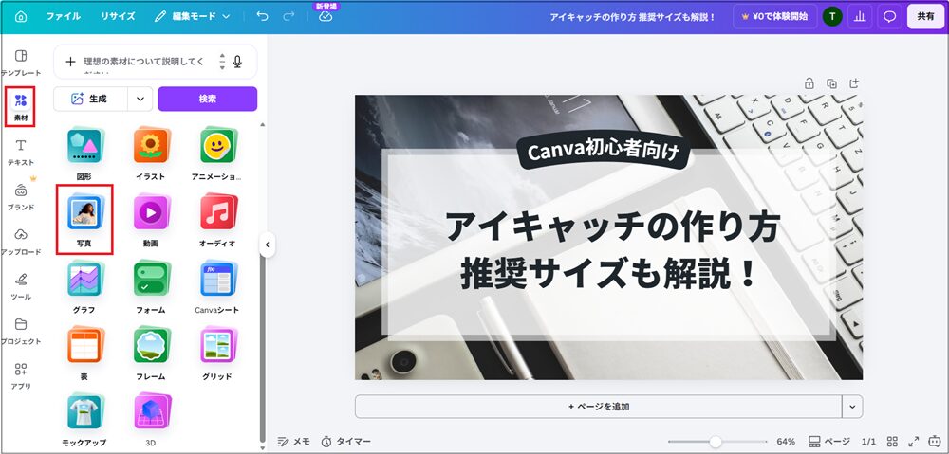This screenshot has width=949, height=454.
Task: Select the Canva初心者向け label on canvas
Action: [604, 152]
